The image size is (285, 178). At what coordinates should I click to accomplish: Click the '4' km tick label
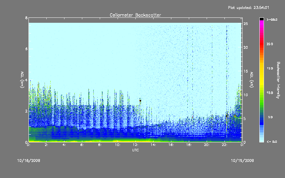pyautogui.click(x=26, y=80)
